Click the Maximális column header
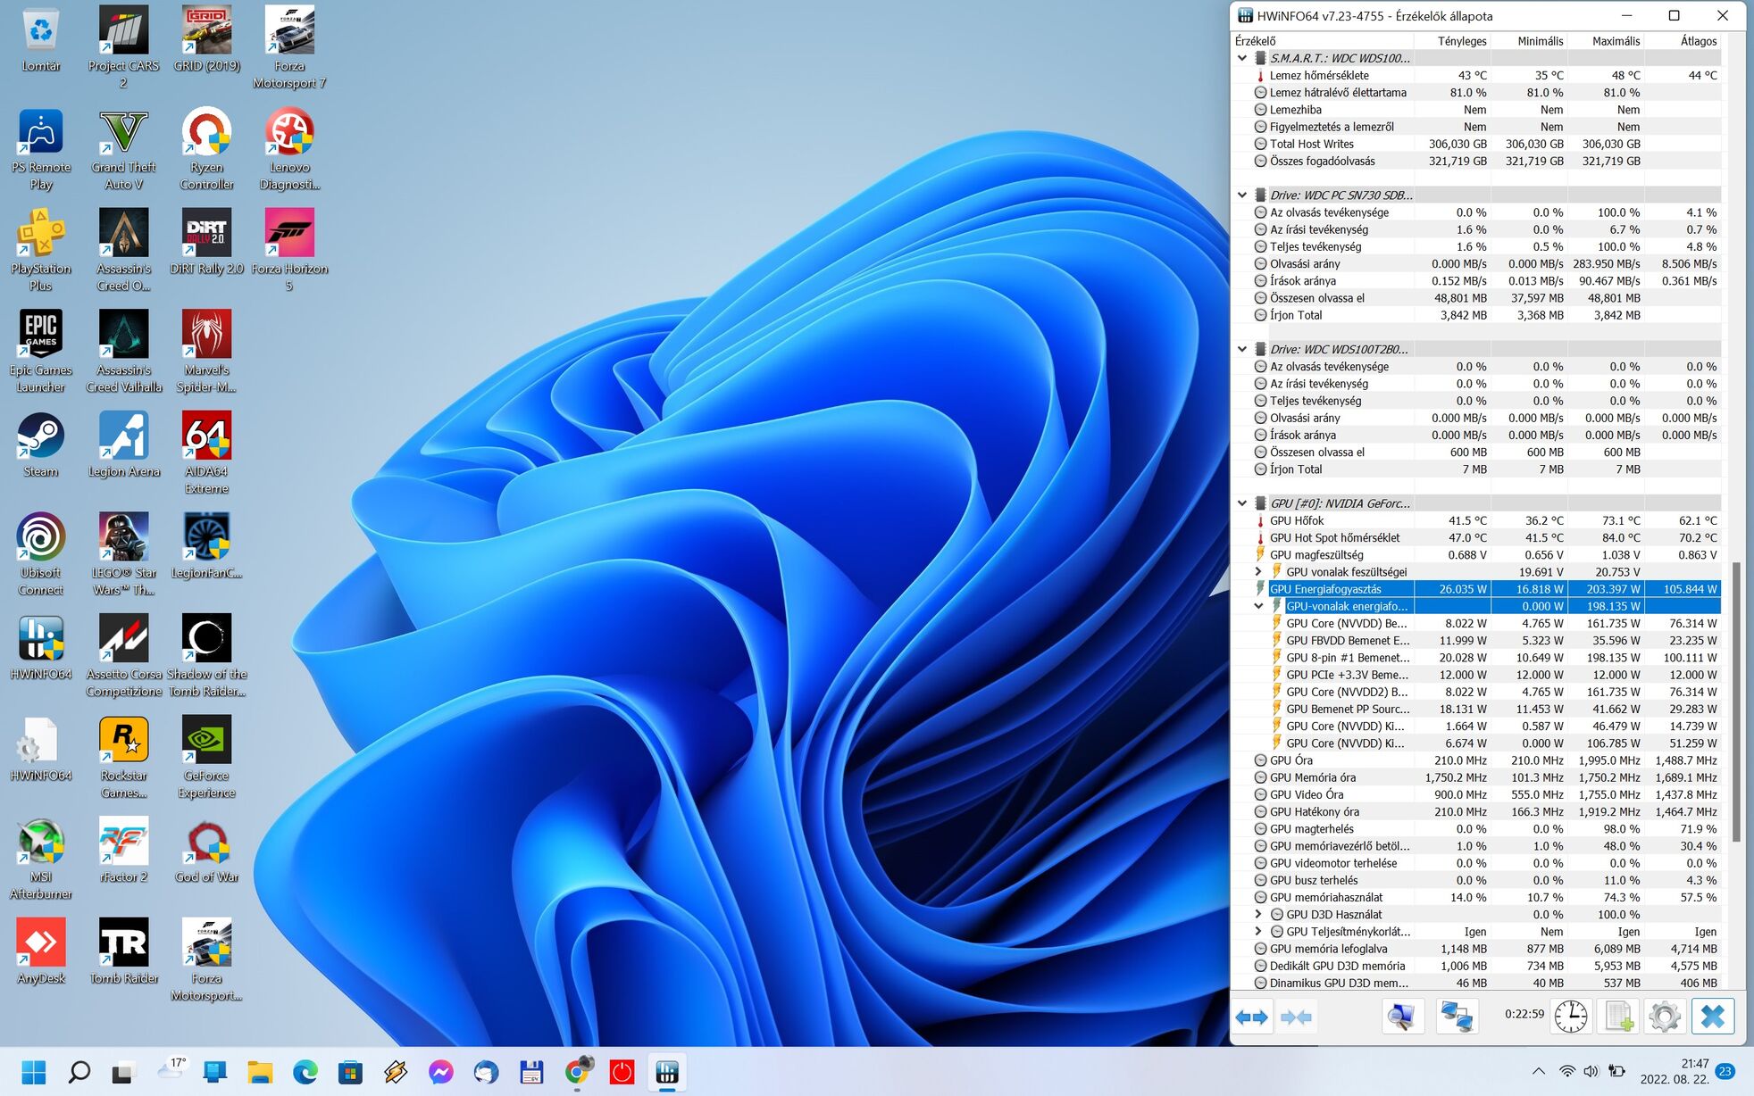Image resolution: width=1754 pixels, height=1096 pixels. click(1615, 41)
